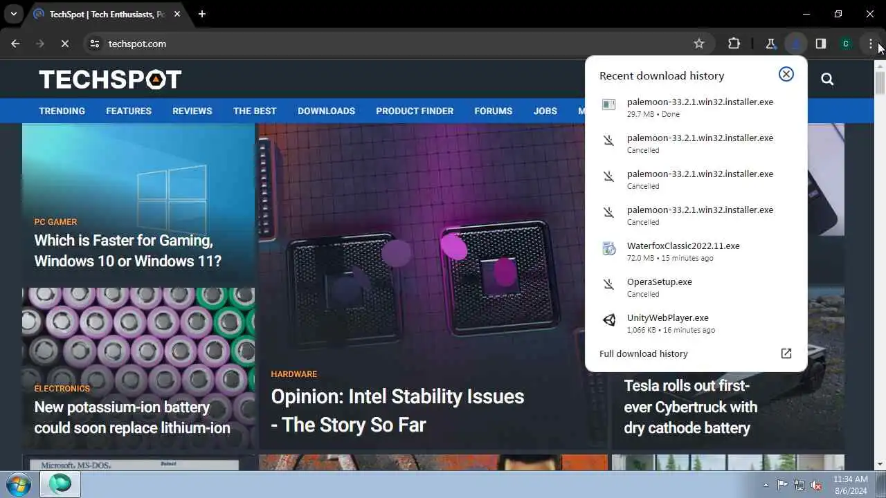Click the ELECTRONICS category label
Viewport: 886px width, 498px height.
pos(62,389)
